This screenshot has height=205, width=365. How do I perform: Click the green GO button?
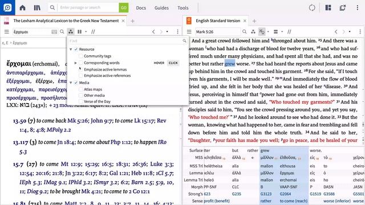(124, 7)
